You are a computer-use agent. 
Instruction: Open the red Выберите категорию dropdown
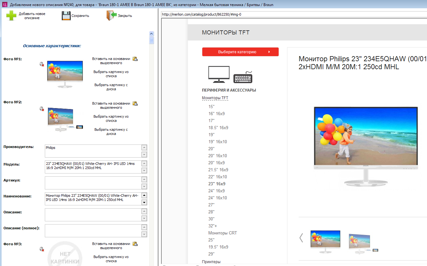(240, 52)
